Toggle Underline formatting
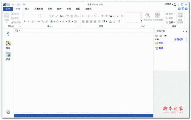 coord(33,22)
